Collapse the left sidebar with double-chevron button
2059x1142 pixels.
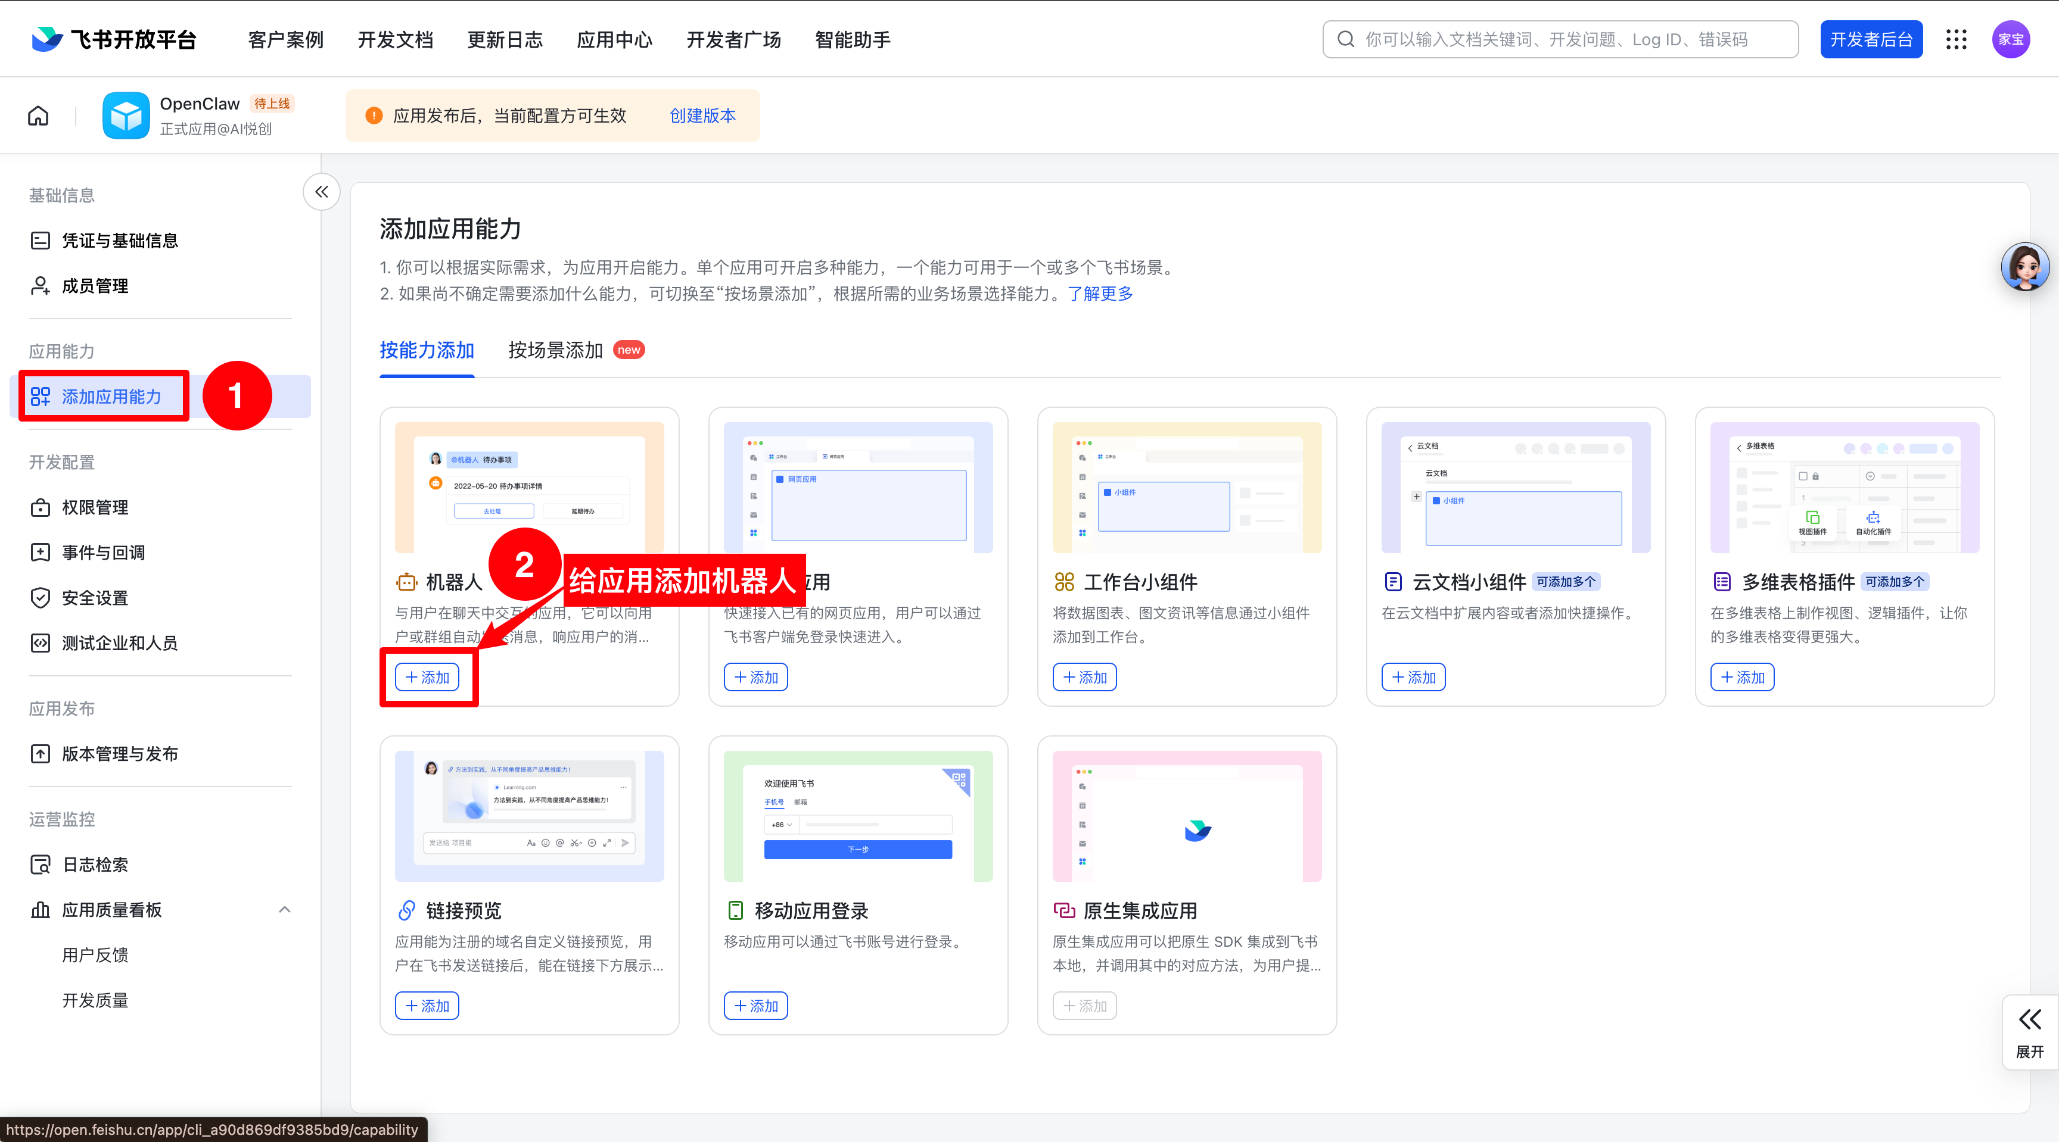(x=321, y=192)
